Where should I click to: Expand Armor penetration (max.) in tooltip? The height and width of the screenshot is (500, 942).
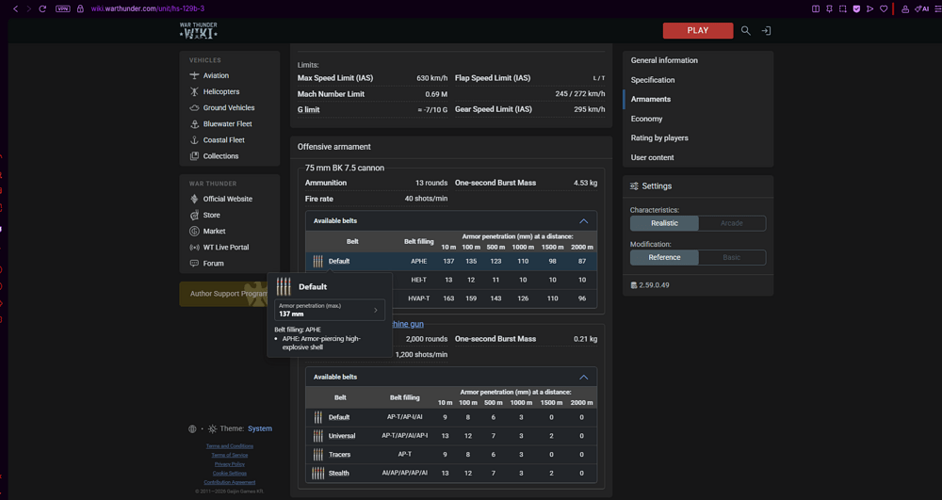click(x=330, y=310)
